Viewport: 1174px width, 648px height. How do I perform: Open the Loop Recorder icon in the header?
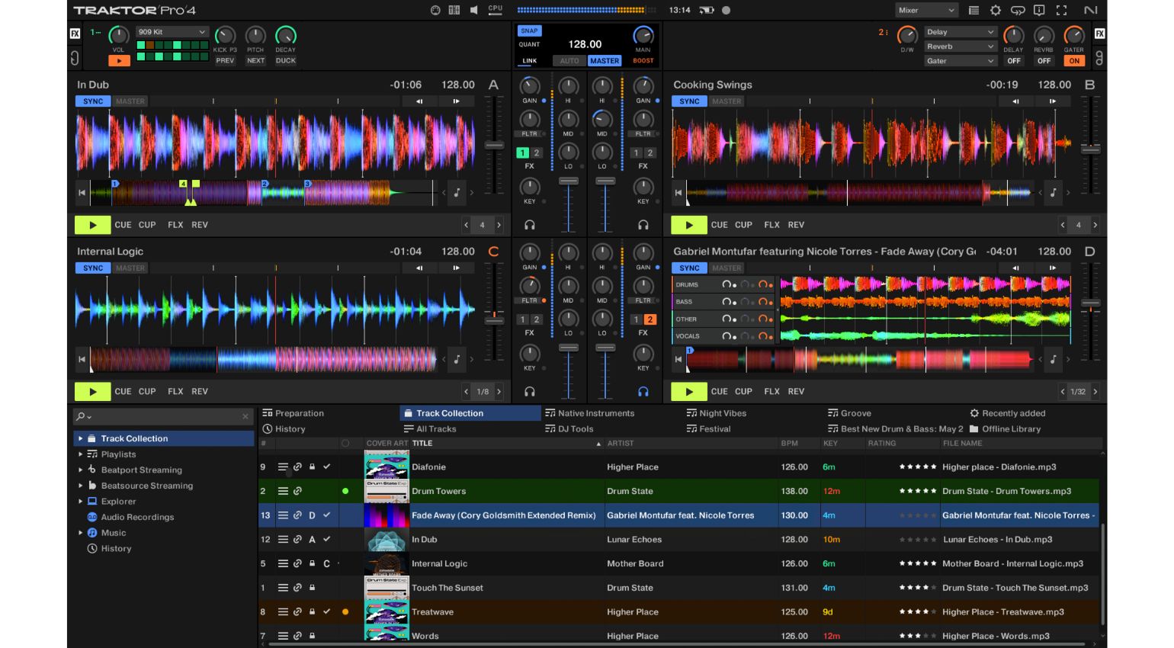(1018, 10)
